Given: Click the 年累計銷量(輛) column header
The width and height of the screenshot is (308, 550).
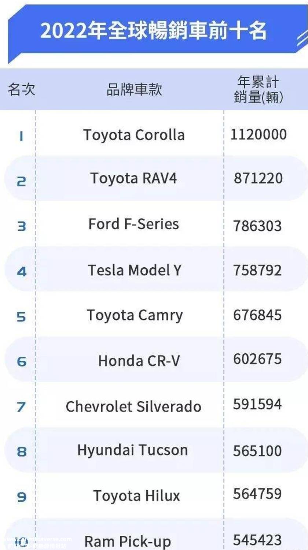Looking at the screenshot, I should [259, 90].
